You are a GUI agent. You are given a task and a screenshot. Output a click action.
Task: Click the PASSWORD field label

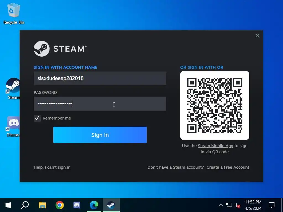point(45,92)
